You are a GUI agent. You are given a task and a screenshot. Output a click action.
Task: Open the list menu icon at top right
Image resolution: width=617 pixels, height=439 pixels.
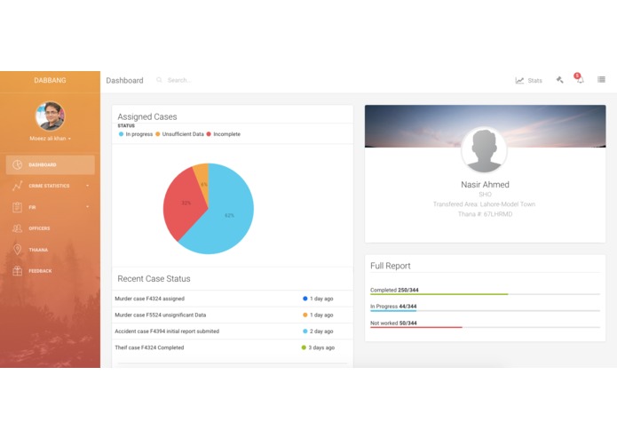pos(601,79)
